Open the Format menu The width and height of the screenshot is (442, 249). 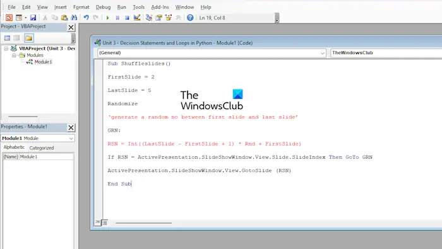tap(81, 7)
